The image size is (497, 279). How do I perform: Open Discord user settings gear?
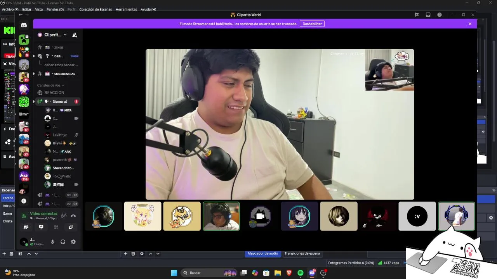[x=73, y=242]
